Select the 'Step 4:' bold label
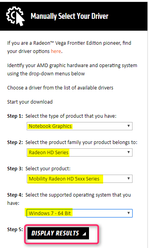This screenshot has height=248, width=149. [x=15, y=195]
